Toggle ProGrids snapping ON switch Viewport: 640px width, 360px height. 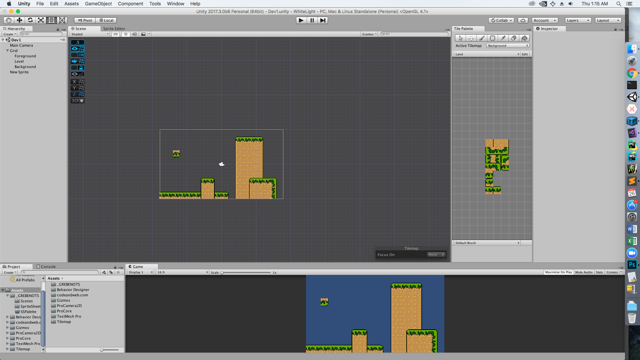click(x=78, y=55)
